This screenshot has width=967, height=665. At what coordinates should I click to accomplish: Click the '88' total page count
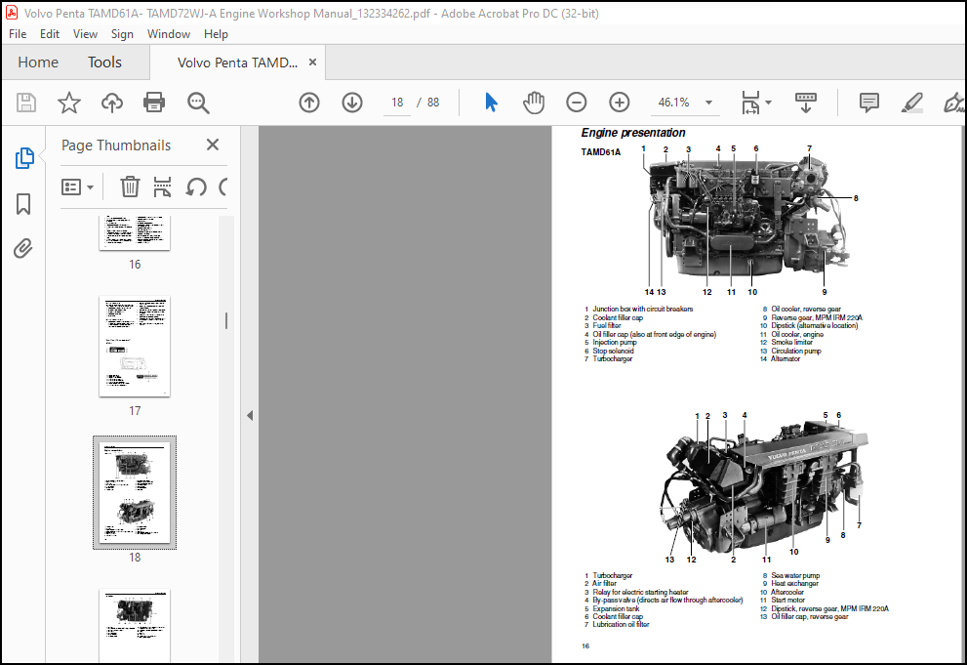[x=433, y=103]
